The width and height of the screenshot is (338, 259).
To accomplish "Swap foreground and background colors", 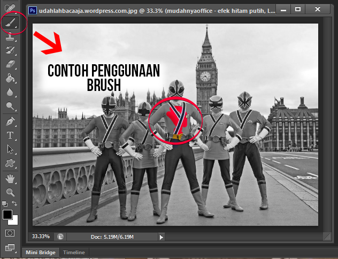I will pyautogui.click(x=14, y=203).
